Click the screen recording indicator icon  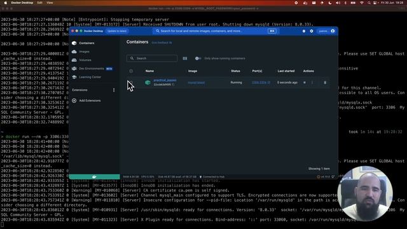[296, 3]
